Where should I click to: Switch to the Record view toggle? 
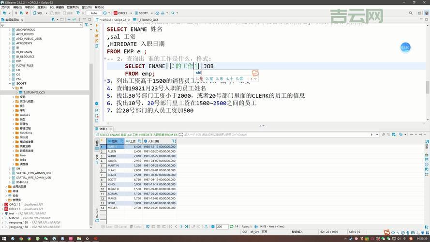pos(97,215)
